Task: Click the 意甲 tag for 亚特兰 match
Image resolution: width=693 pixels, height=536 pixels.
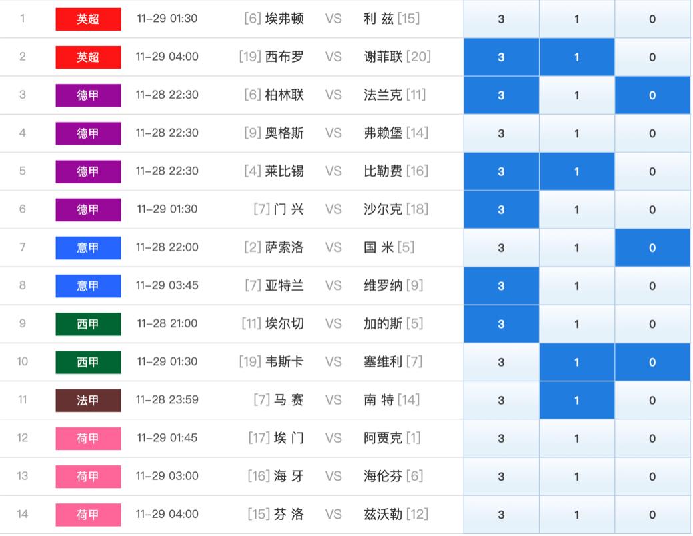Action: click(x=88, y=286)
